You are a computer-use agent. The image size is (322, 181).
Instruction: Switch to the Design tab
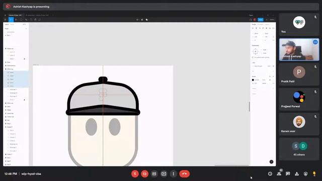point(254,25)
